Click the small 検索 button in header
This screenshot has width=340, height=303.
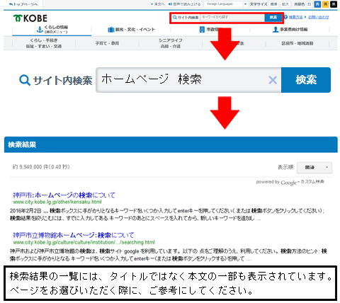pyautogui.click(x=273, y=18)
